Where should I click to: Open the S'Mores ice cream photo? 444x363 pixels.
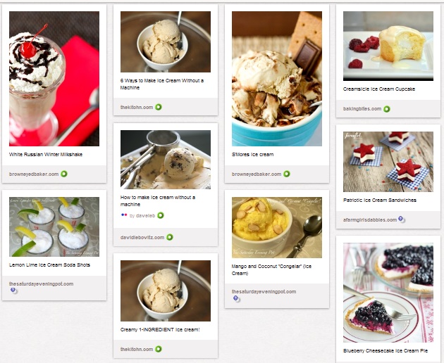click(x=277, y=79)
